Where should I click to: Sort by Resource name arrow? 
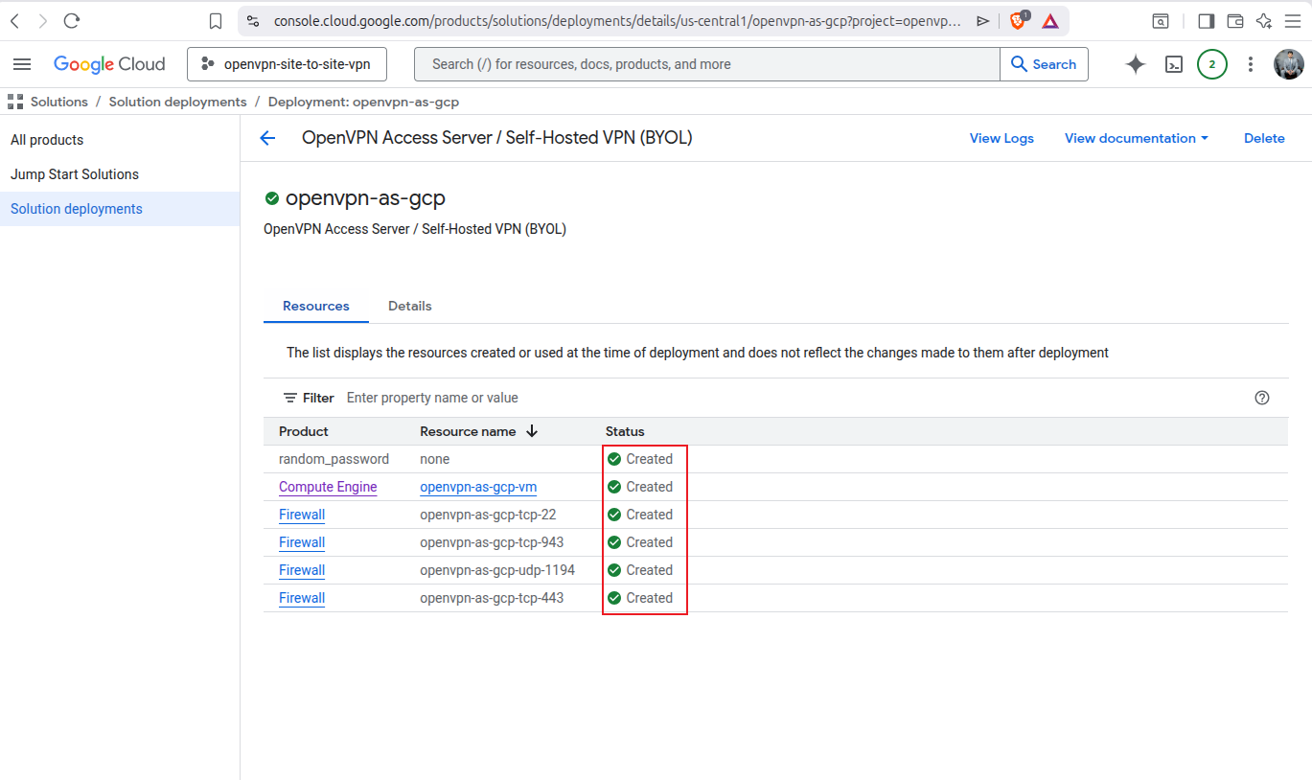[532, 431]
